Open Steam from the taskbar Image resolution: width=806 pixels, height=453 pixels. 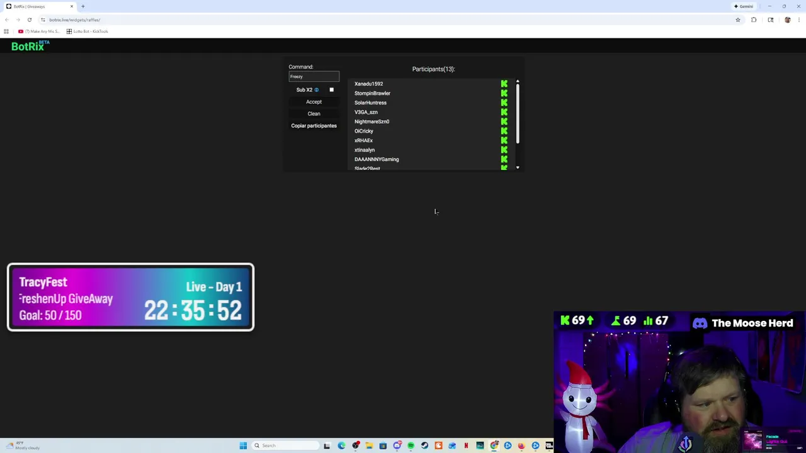pos(424,445)
